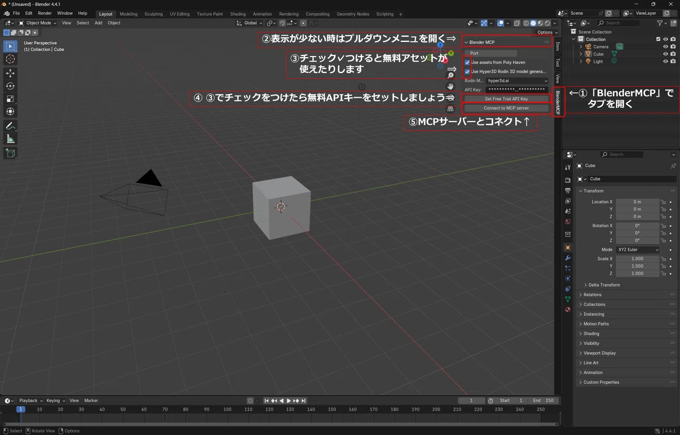This screenshot has width=680, height=435.
Task: Click Set Free Trial API Key button
Action: (x=506, y=98)
